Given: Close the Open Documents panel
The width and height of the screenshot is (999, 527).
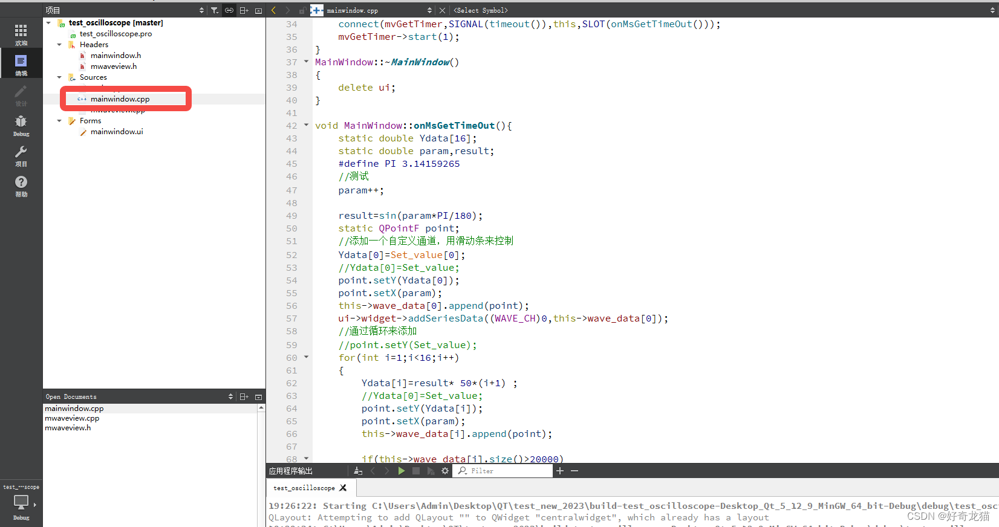Looking at the screenshot, I should point(259,397).
